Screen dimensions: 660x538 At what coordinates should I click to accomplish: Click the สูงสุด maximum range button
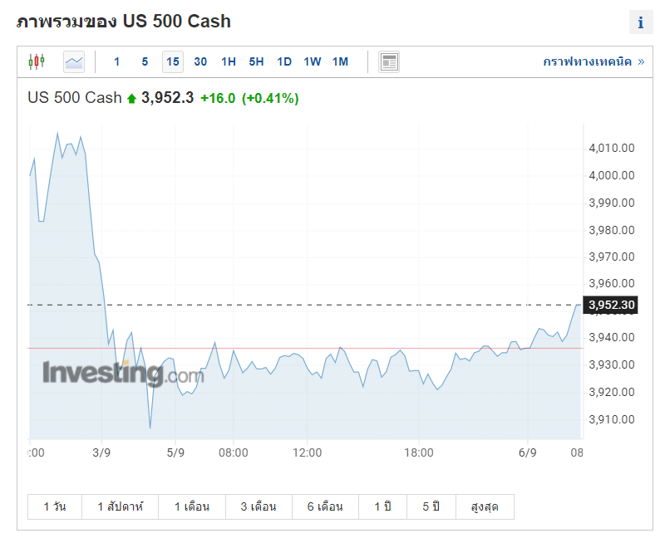pos(485,506)
